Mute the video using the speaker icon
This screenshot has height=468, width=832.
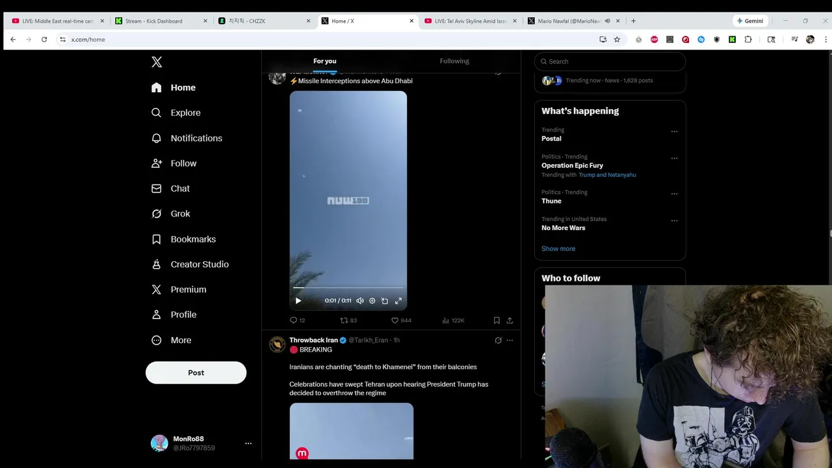[x=360, y=301]
